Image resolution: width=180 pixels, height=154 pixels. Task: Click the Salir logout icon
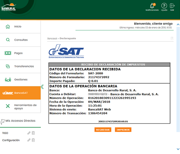pyautogui.click(x=172, y=6)
